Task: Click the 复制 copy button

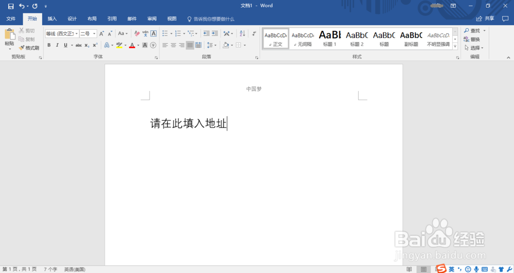Action: (x=27, y=39)
